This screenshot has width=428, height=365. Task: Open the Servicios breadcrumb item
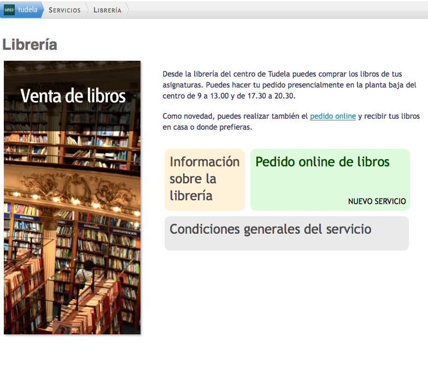(x=65, y=10)
